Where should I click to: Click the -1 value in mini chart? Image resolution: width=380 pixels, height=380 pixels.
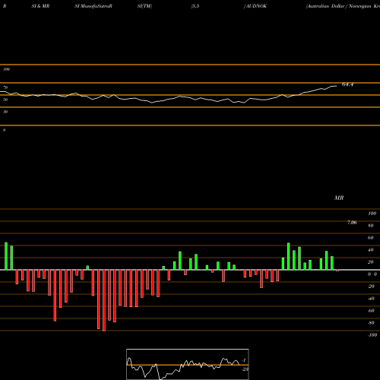(x=244, y=360)
